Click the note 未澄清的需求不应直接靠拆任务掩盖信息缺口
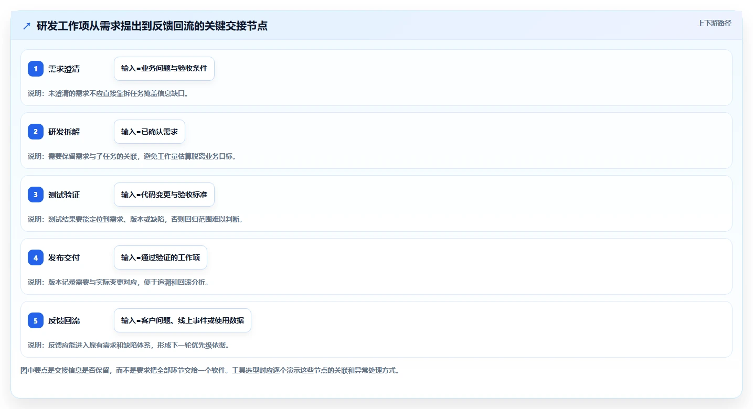Image resolution: width=753 pixels, height=409 pixels. pyautogui.click(x=108, y=93)
